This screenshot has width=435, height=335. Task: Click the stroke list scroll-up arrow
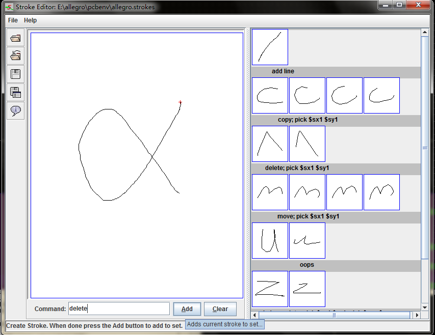tap(425, 33)
